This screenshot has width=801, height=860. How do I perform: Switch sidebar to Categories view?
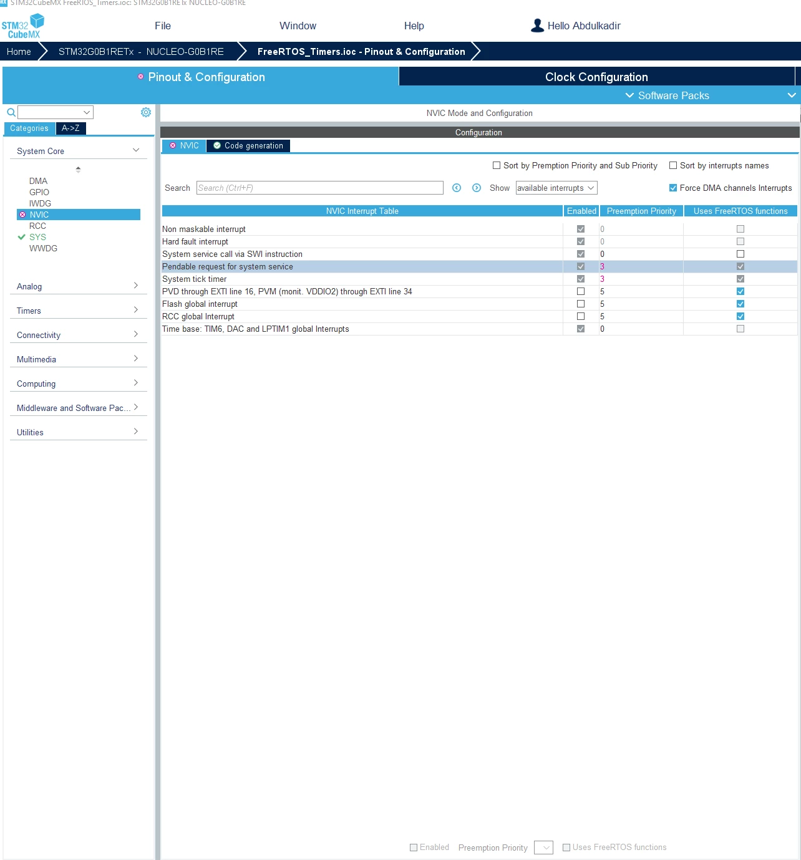(x=29, y=128)
